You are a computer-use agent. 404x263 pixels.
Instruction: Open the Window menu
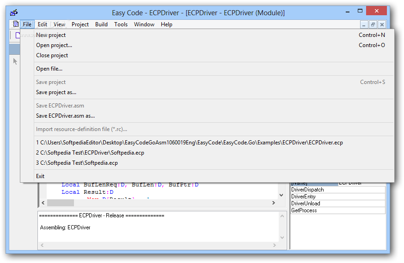click(144, 24)
